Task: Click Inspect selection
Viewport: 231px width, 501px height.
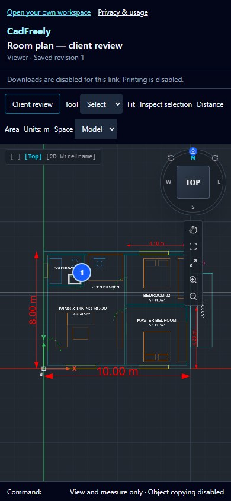Action: (166, 104)
